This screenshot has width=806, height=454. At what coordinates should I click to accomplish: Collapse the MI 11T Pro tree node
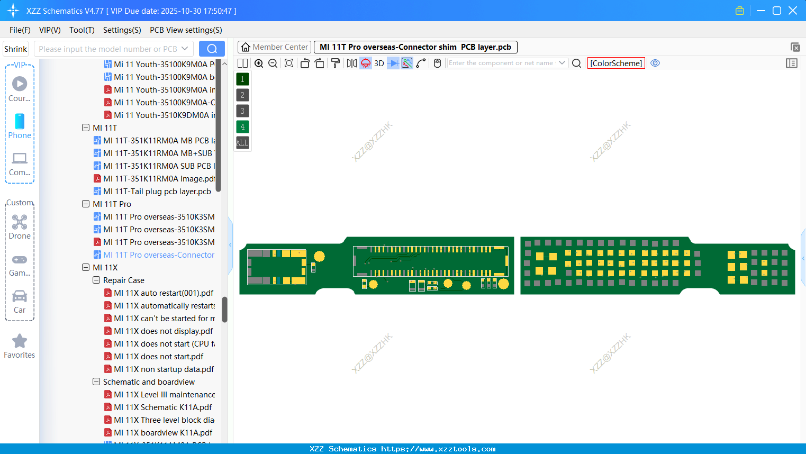point(86,204)
